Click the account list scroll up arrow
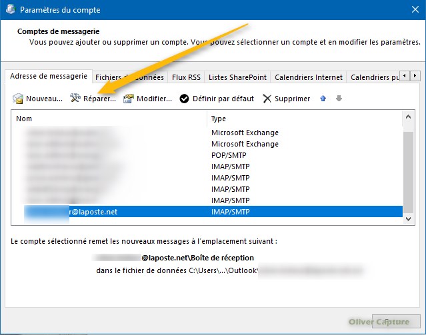The image size is (426, 335). [x=408, y=117]
